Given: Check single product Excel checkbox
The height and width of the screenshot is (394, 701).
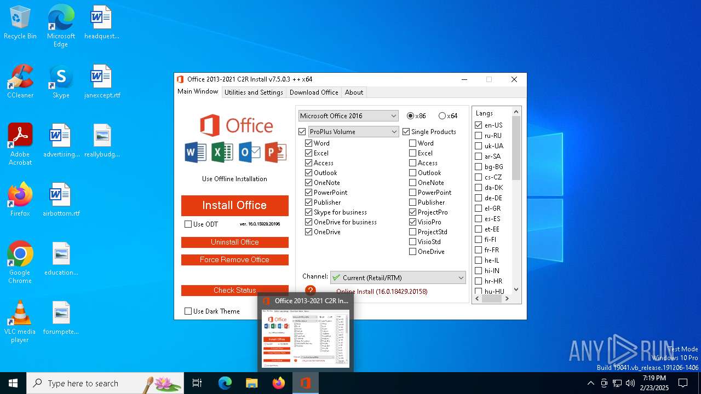Looking at the screenshot, I should pyautogui.click(x=412, y=153).
